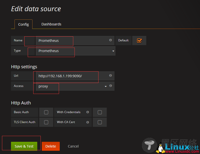Click the info icon beside Access dropdown

[110, 85]
